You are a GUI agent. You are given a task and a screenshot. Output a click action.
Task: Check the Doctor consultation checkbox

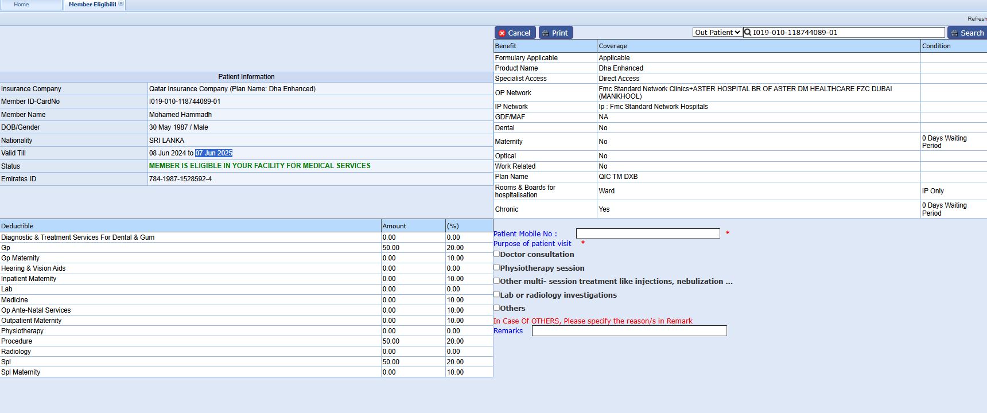pyautogui.click(x=497, y=254)
